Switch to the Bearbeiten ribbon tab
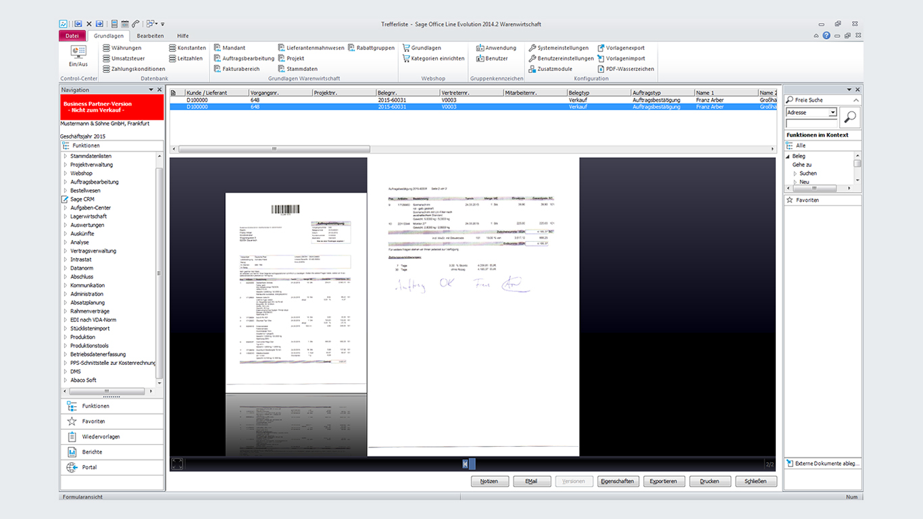Viewport: 923px width, 519px height. coord(150,36)
